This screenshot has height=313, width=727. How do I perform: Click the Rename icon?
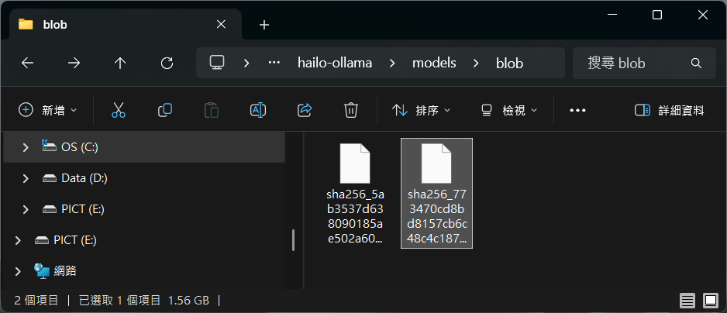coord(258,110)
